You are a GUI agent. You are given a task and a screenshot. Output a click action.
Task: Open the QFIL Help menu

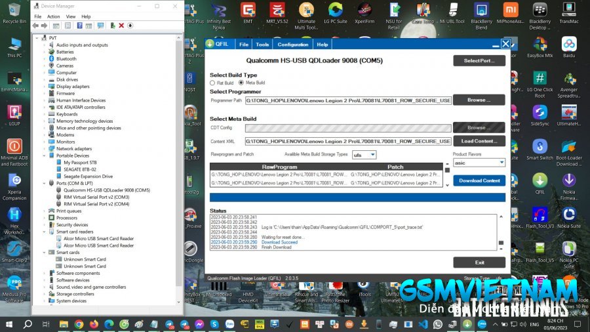coord(322,45)
